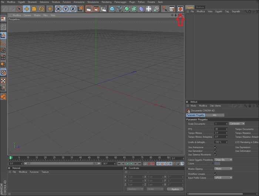Click the Colore swatch in Attributi
The width and height of the screenshot is (259, 196).
coord(217,164)
